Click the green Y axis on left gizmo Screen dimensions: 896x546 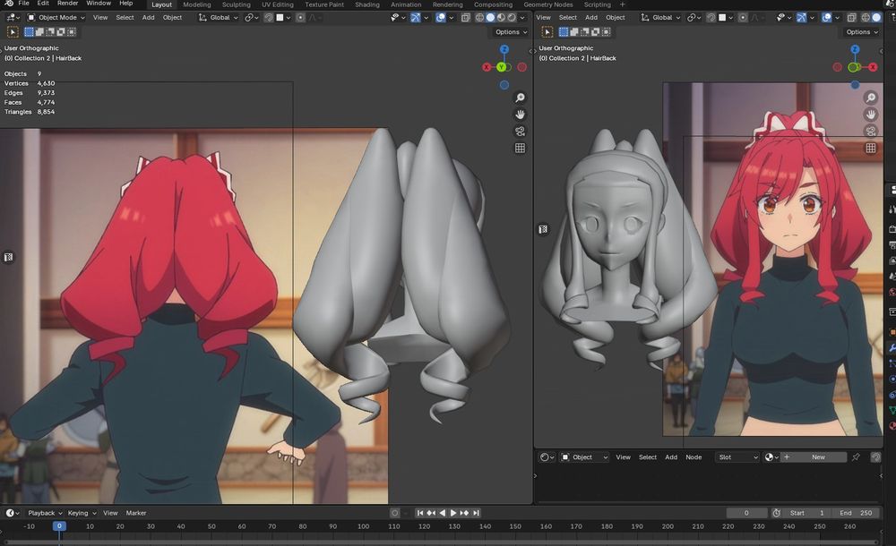[502, 67]
